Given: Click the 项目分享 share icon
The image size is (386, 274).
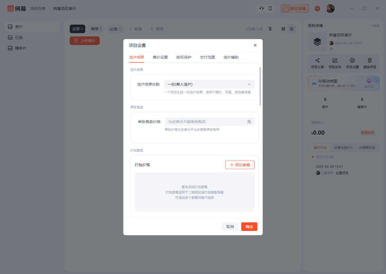Looking at the screenshot, I should tap(317, 60).
